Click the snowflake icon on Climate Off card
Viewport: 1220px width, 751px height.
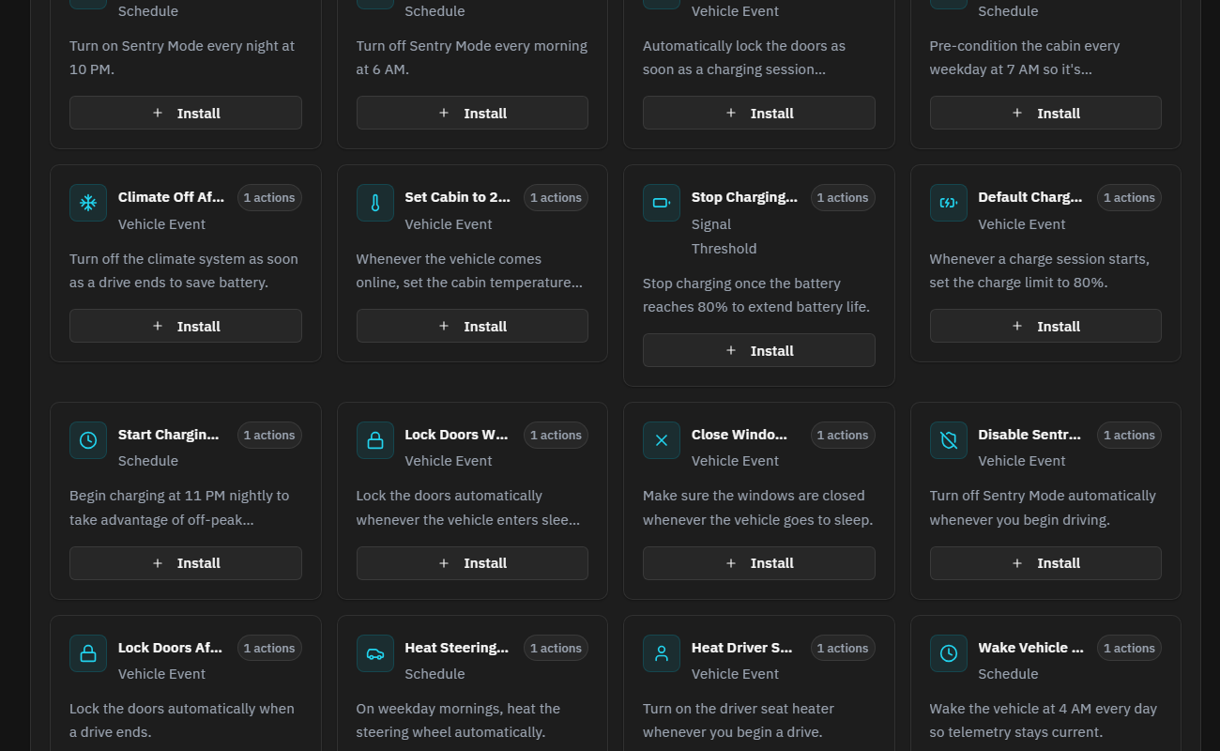click(x=88, y=203)
